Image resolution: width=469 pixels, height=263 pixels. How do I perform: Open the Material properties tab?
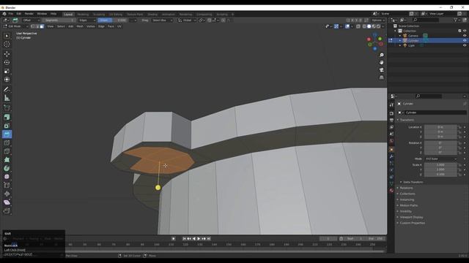point(391,190)
